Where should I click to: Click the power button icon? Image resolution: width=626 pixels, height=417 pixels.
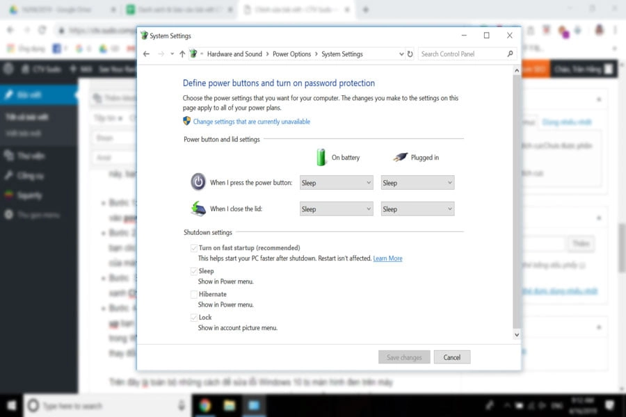click(x=197, y=181)
